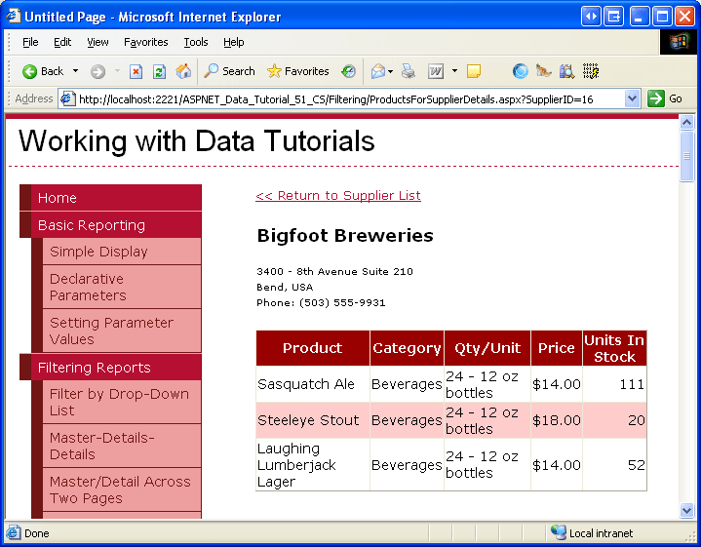Screen dimensions: 701x547
Task: Click the Refresh page icon
Action: [159, 71]
